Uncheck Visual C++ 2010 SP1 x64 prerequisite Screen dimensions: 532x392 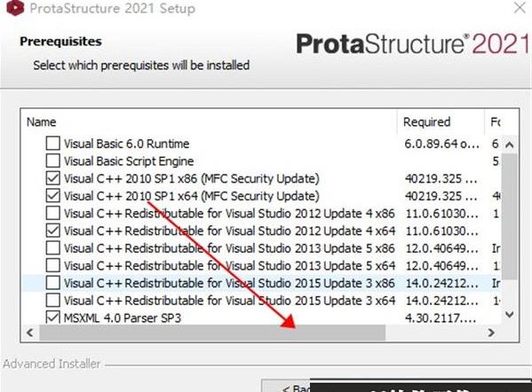click(53, 195)
